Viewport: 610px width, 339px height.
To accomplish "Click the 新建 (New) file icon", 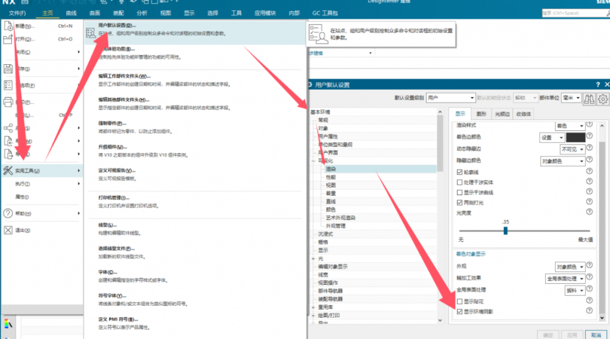I will pyautogui.click(x=8, y=26).
